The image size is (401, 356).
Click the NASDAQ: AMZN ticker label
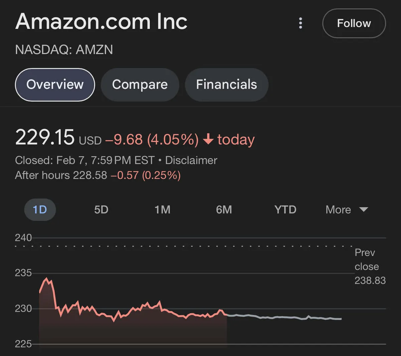click(64, 49)
